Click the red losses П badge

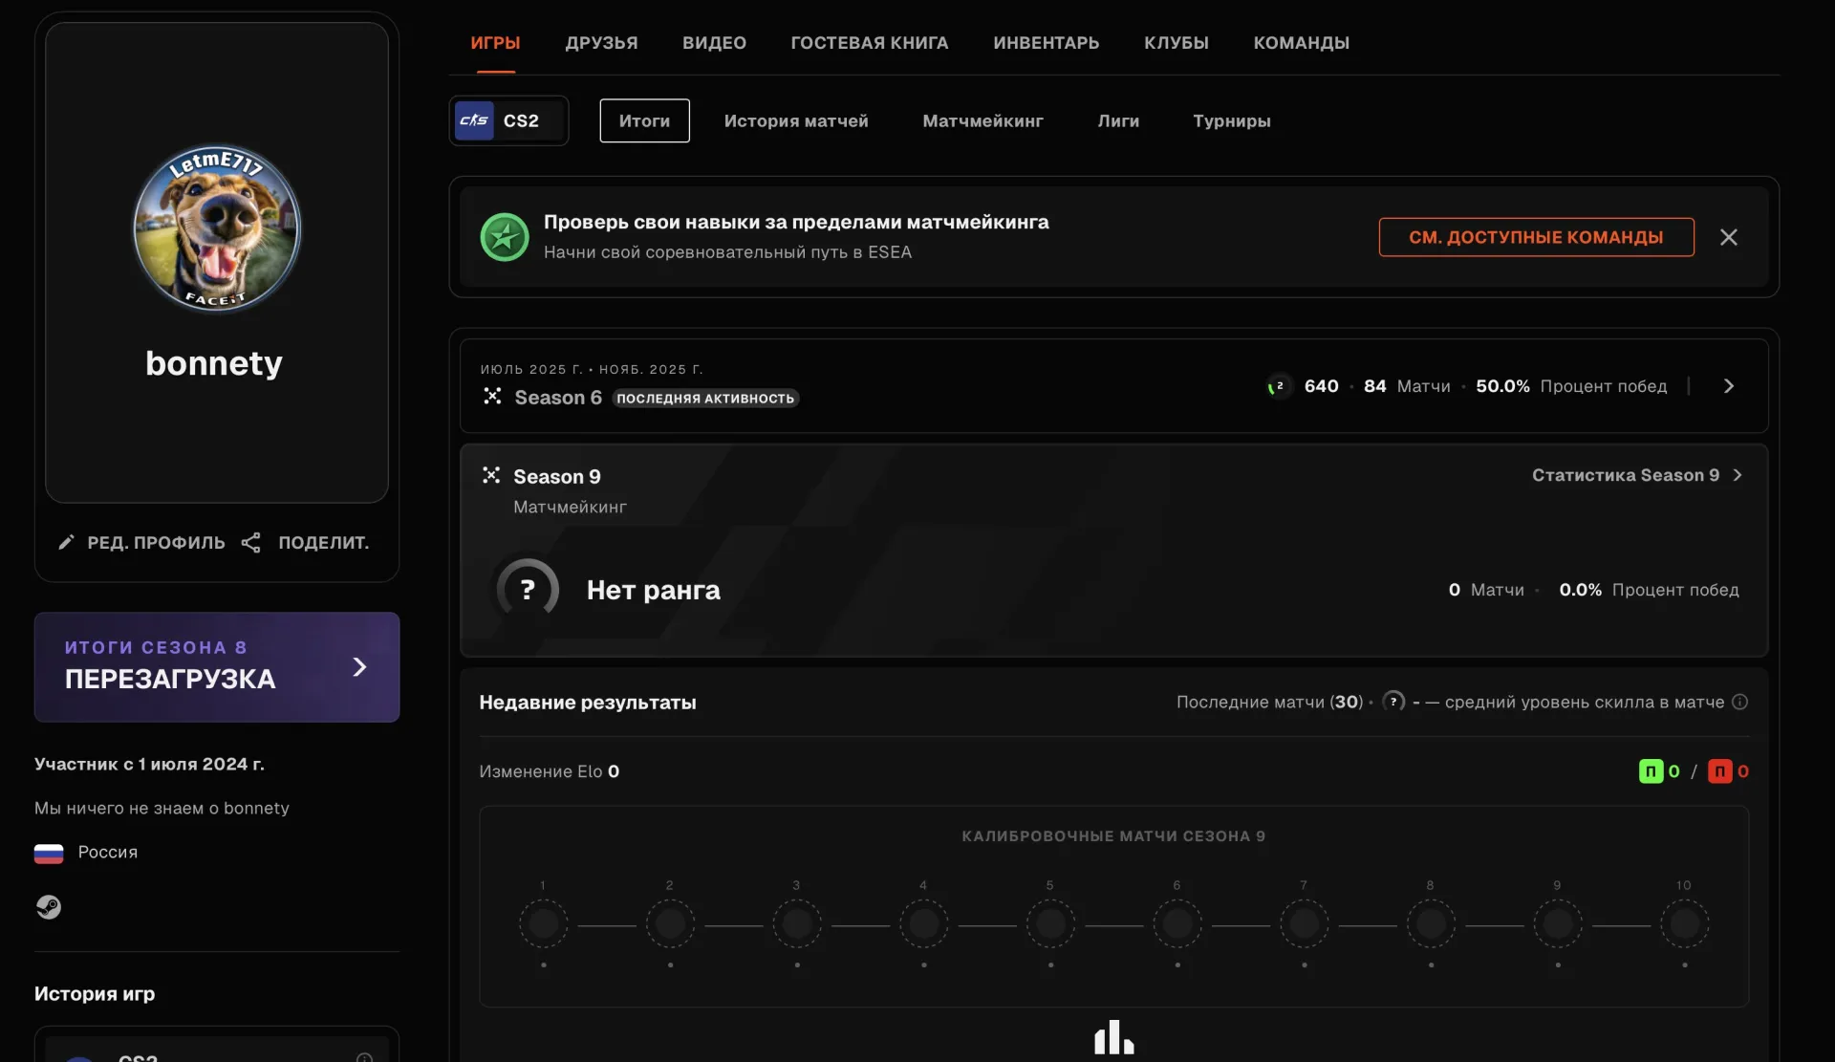[x=1720, y=771]
